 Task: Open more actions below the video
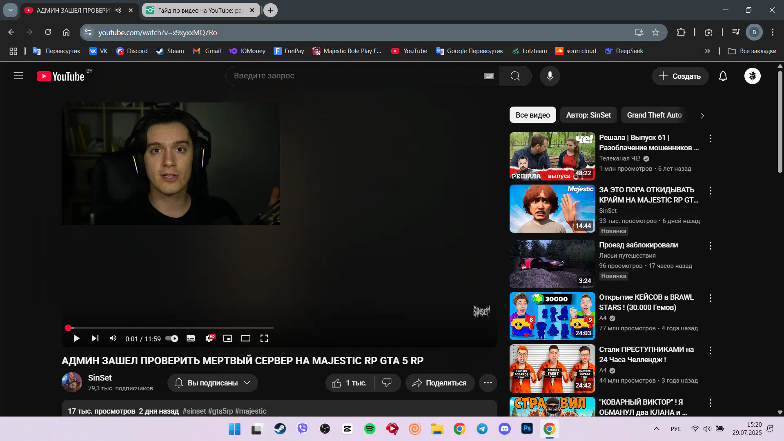pos(488,383)
